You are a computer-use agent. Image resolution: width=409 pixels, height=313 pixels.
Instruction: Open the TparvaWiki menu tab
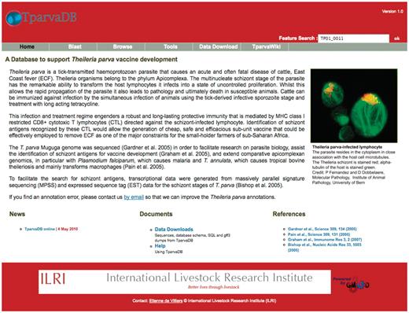point(266,46)
